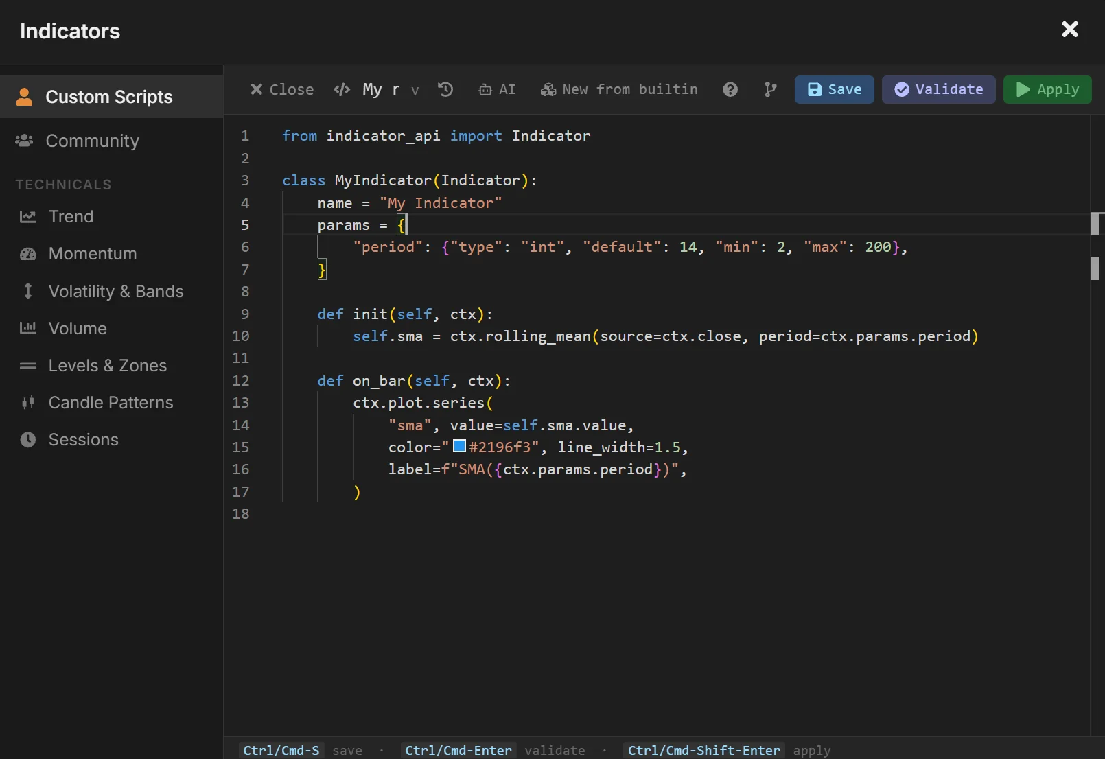Open the AI assistant
The width and height of the screenshot is (1105, 759).
point(497,89)
